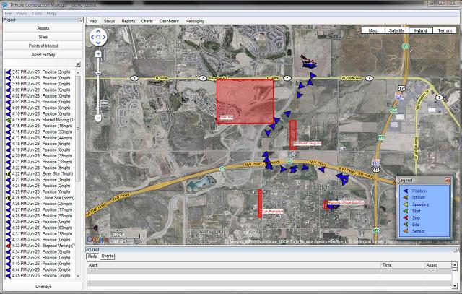The image size is (462, 294).
Task: Expand the Sites section
Action: pos(43,37)
